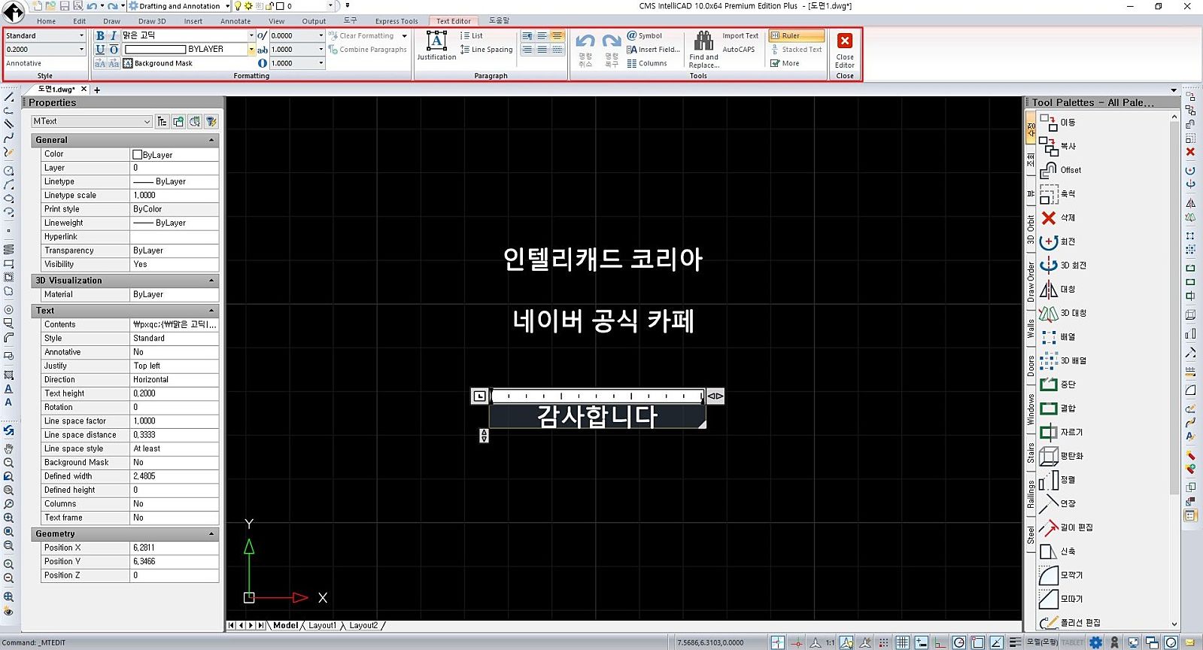
Task: Click the settings gear in status bar
Action: [1096, 642]
